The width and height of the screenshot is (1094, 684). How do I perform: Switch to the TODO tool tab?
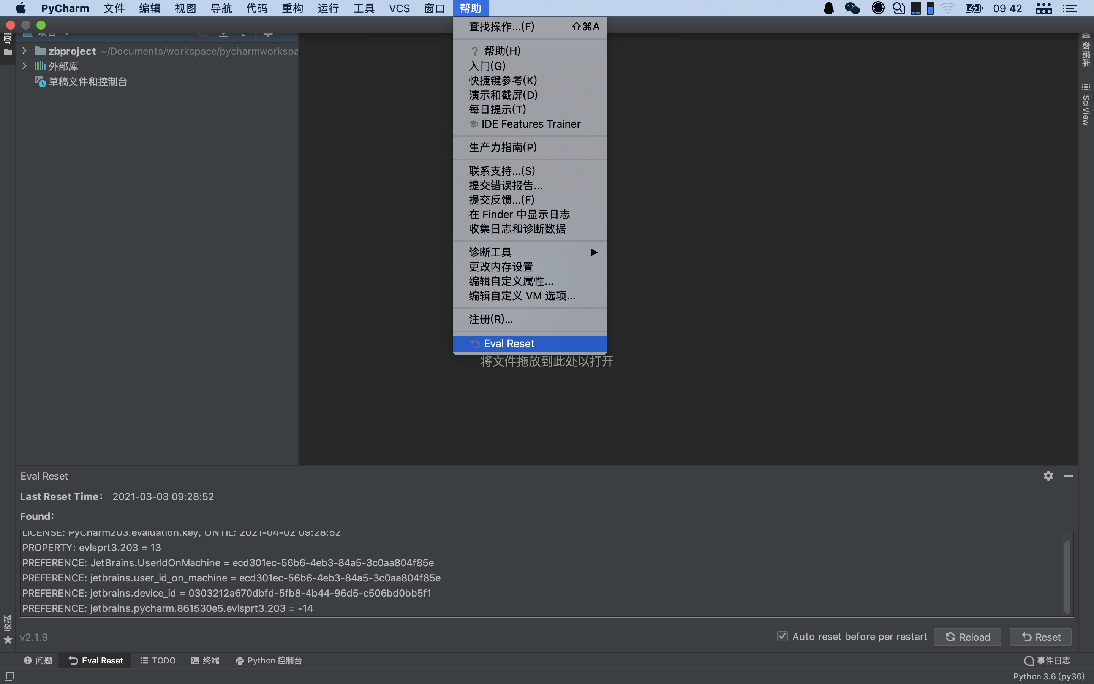point(158,660)
